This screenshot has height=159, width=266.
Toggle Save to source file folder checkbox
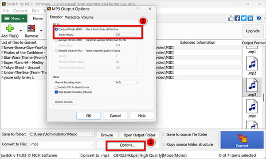click(x=164, y=135)
